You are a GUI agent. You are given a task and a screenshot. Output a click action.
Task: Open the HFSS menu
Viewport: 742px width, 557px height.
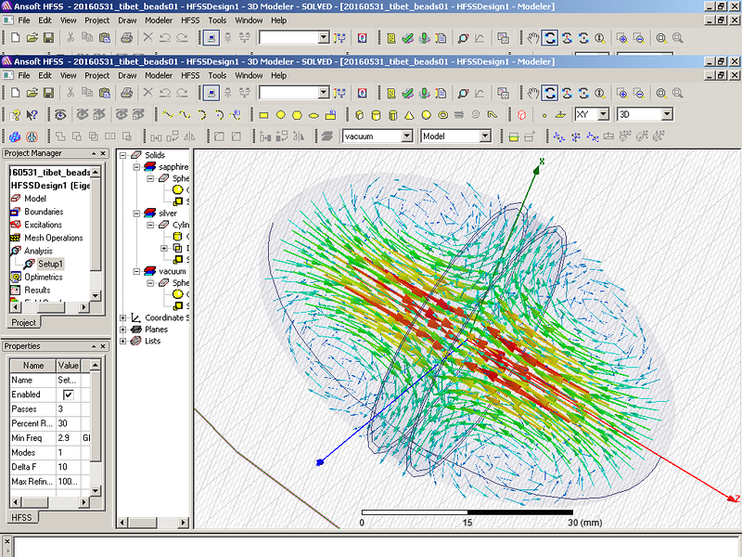click(x=190, y=75)
